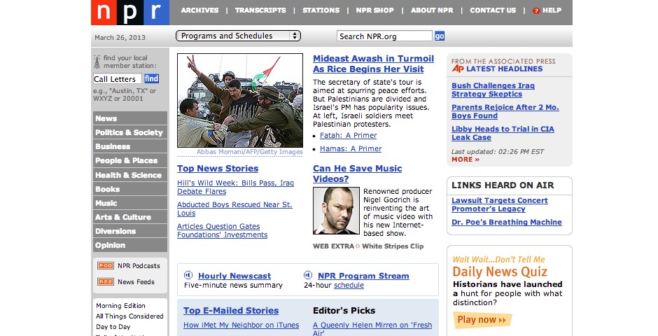The height and width of the screenshot is (336, 658).
Task: Click the blue go search button
Action: click(440, 36)
